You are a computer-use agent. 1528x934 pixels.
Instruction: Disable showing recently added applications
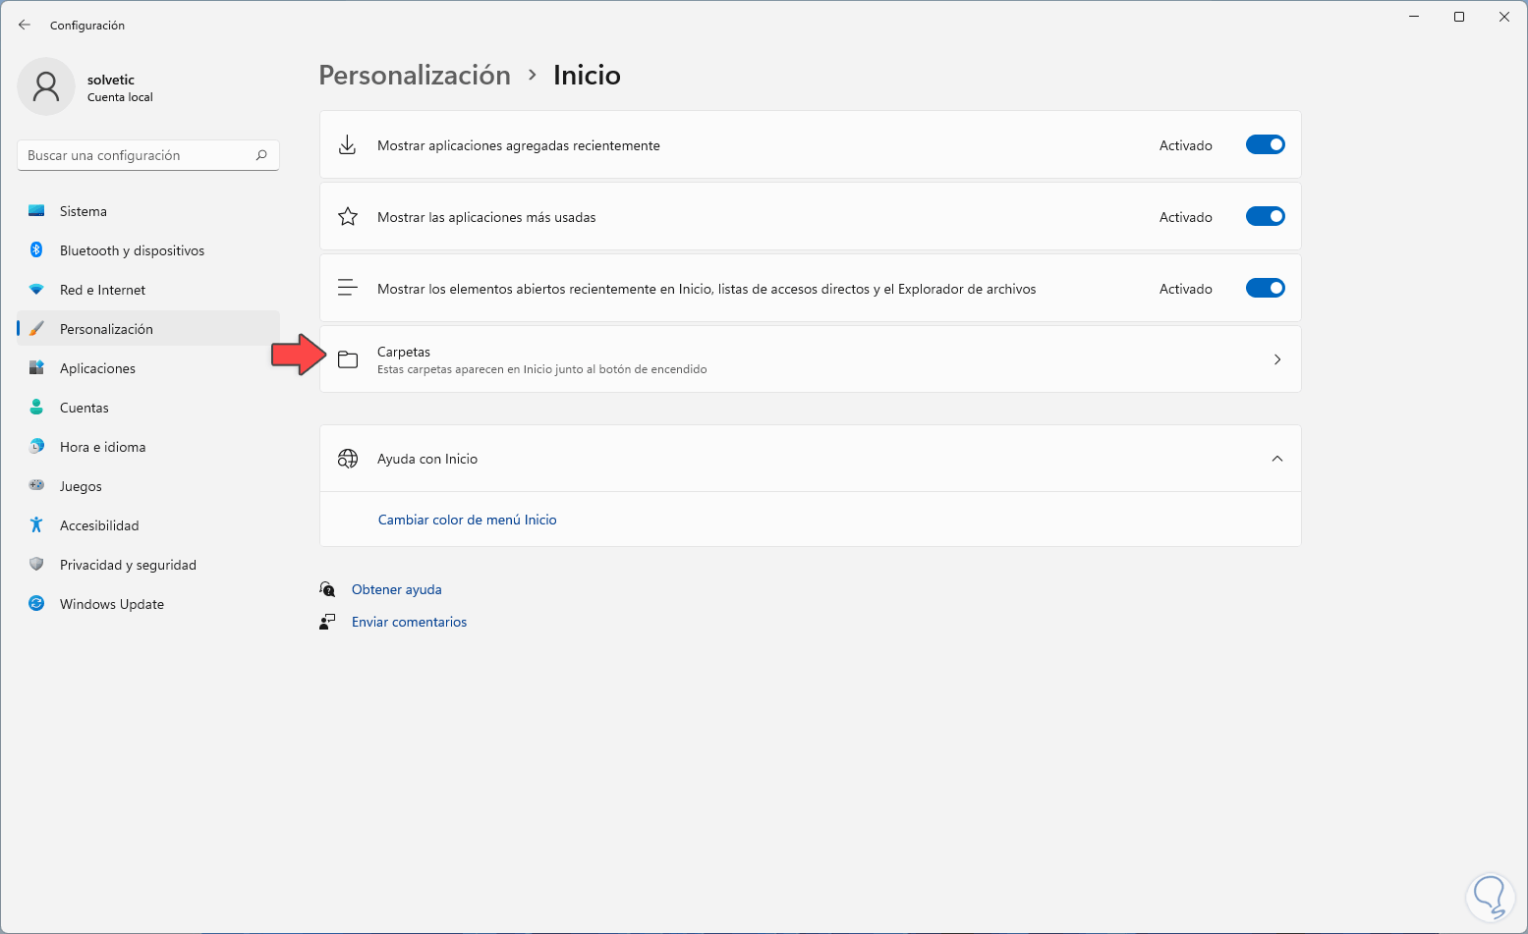[1265, 145]
